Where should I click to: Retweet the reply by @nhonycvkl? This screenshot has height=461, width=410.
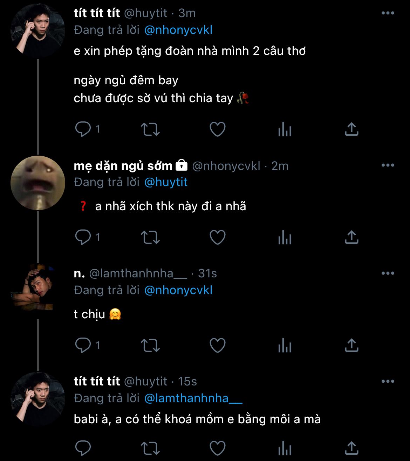click(150, 237)
